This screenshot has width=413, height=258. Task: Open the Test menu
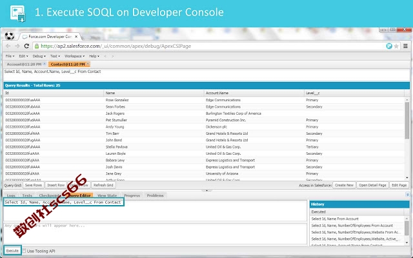[x=55, y=56]
